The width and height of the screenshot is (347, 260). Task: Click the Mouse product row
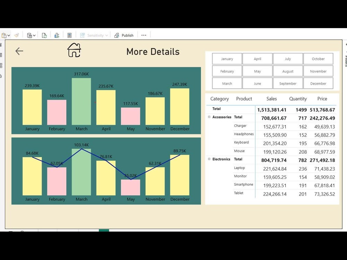click(x=285, y=152)
